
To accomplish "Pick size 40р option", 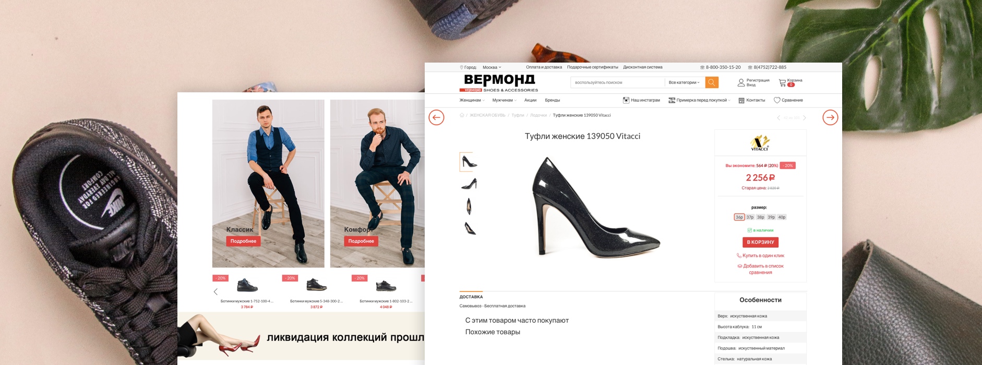I will [x=782, y=217].
